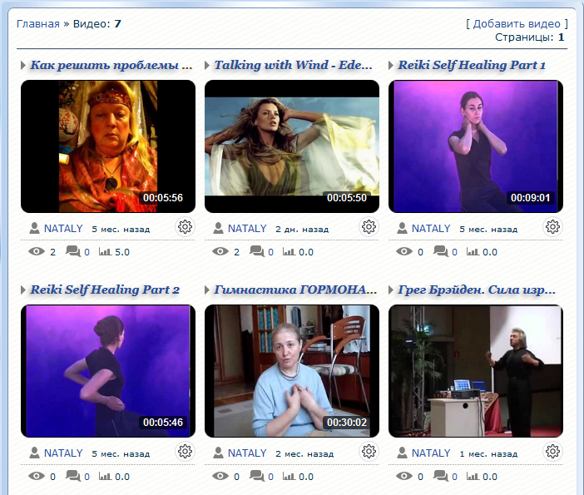Click triangle arrow before Talking with Wind title
This screenshot has width=584, height=495.
click(x=207, y=66)
